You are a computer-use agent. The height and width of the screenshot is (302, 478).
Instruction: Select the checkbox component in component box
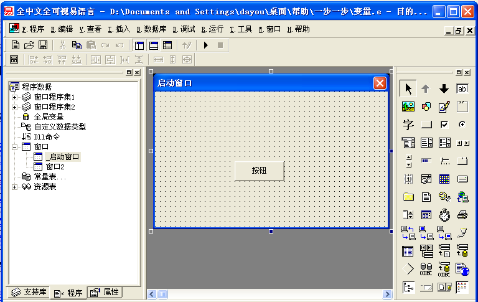pos(444,125)
